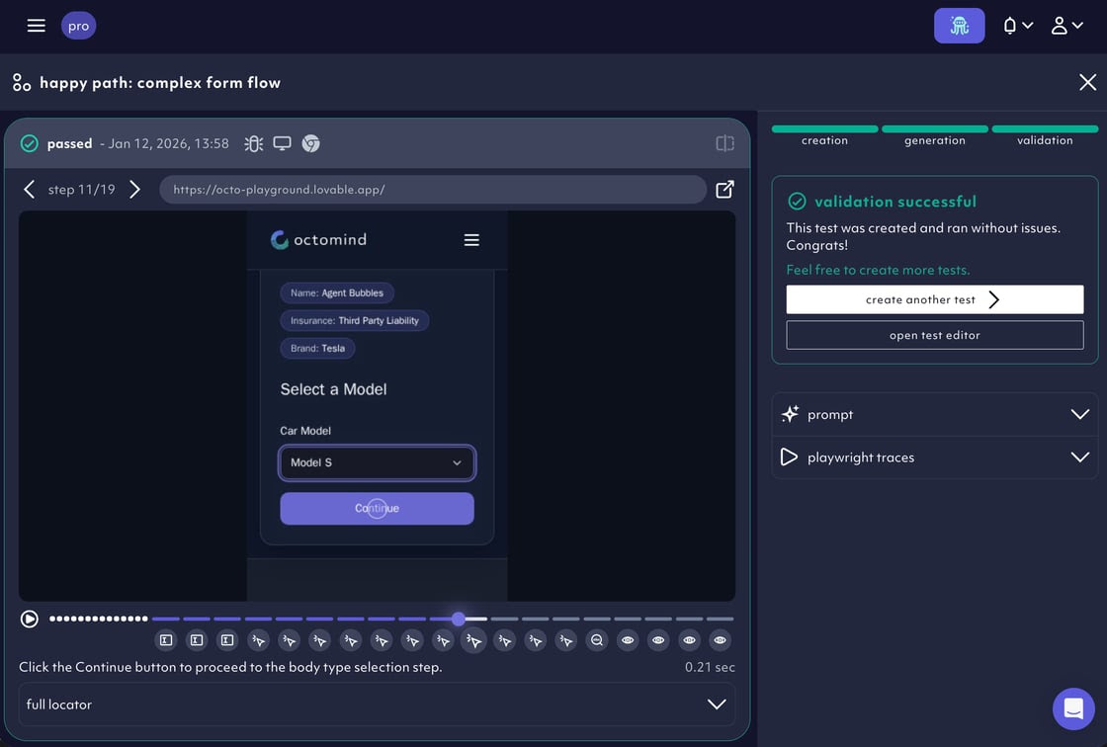The image size is (1107, 747).
Task: Open the debug bug icon
Action: tap(253, 143)
